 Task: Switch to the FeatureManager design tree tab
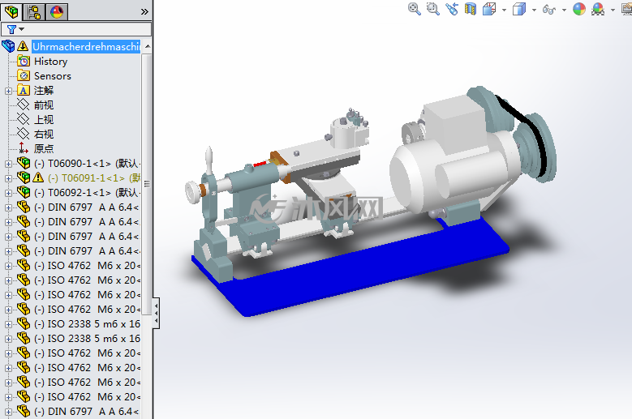click(11, 11)
